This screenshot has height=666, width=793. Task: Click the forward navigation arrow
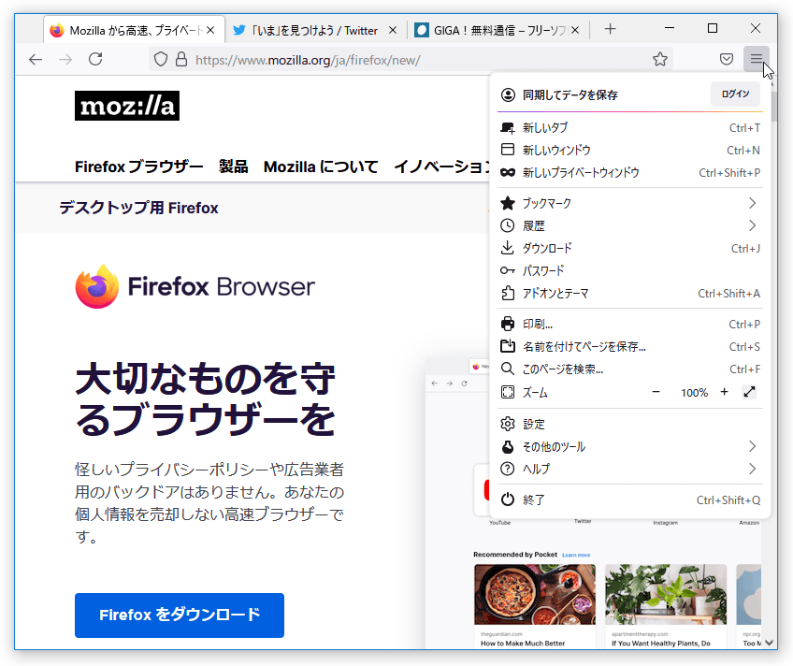[x=65, y=60]
